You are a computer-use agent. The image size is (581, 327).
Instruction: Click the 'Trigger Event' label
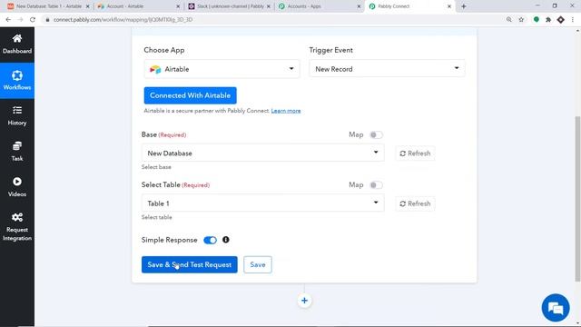pyautogui.click(x=330, y=50)
